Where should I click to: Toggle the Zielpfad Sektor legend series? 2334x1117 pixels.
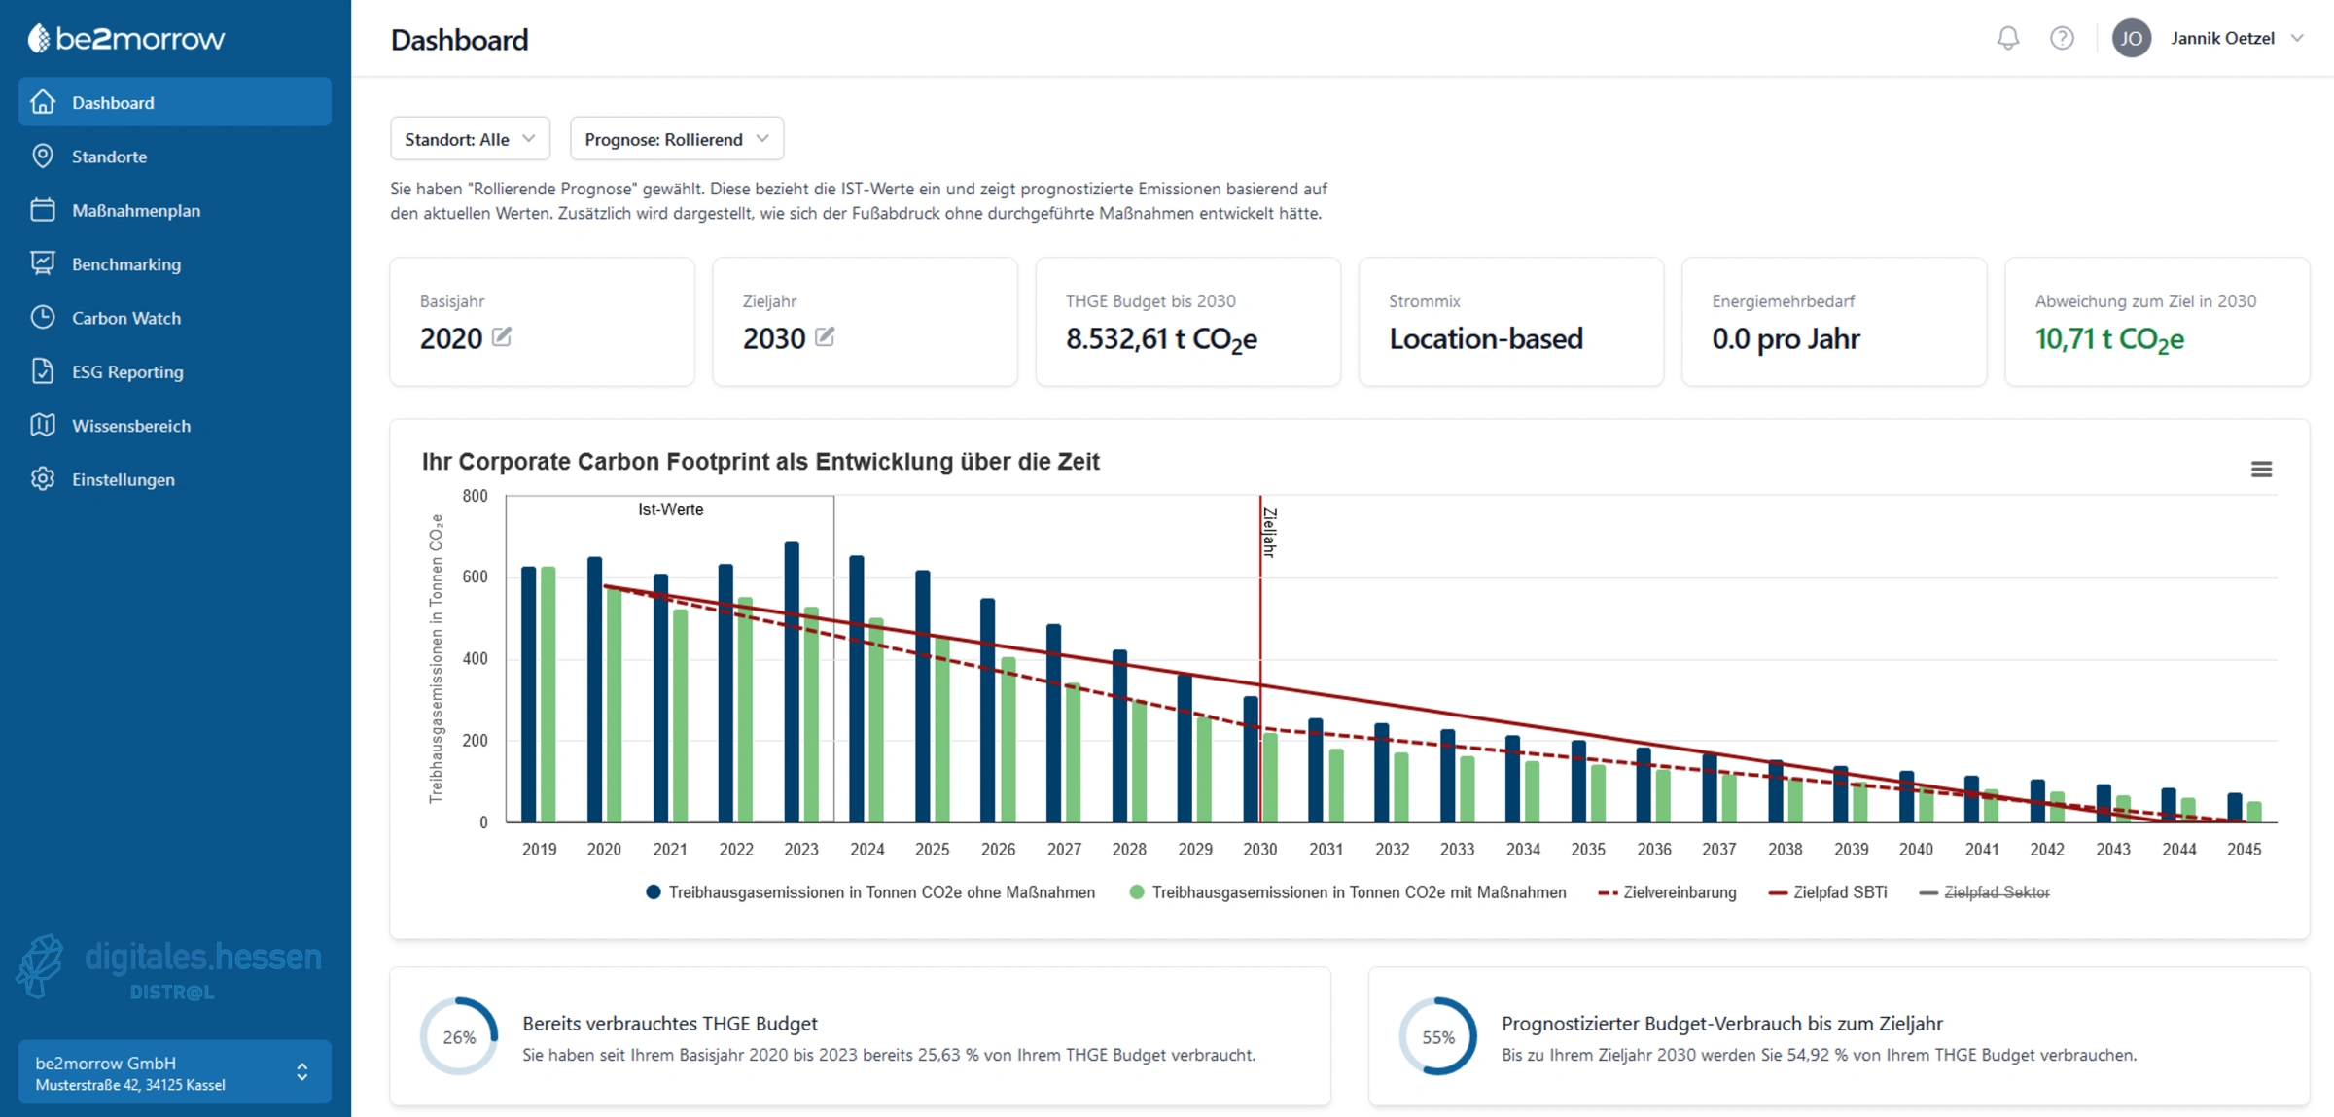point(1996,892)
